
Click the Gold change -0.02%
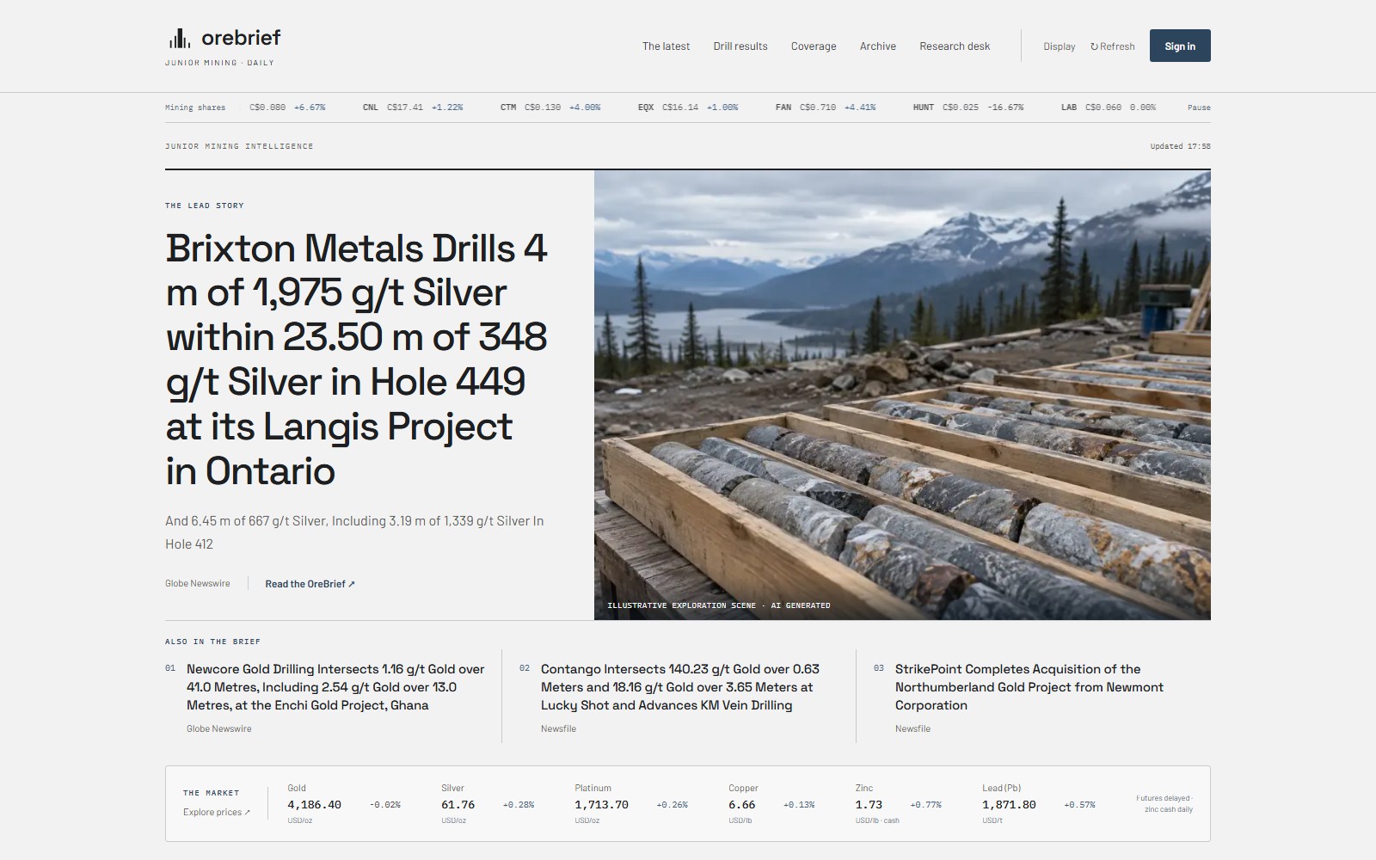tap(385, 805)
